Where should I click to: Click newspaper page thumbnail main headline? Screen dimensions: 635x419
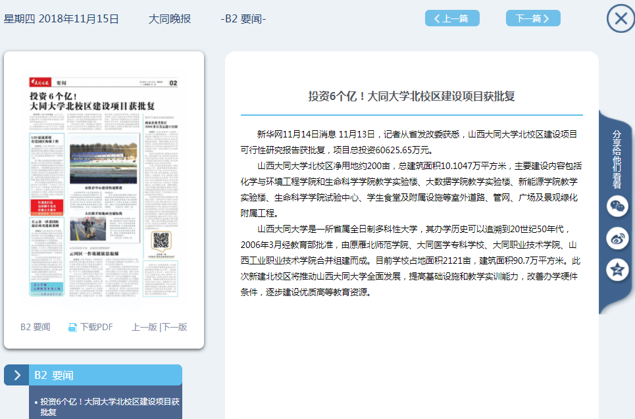[x=92, y=101]
